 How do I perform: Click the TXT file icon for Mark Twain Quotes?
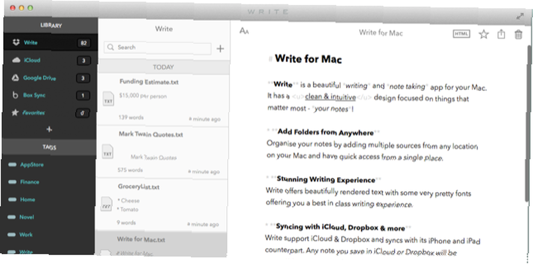[108, 151]
